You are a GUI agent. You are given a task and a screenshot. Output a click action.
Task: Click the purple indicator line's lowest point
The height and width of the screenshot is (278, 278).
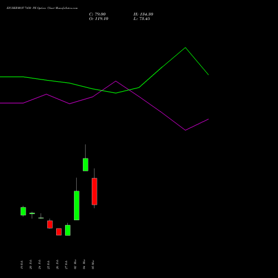(x=185, y=130)
